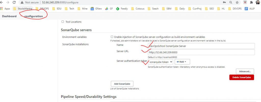Select the configuration breadcrumb item
The height and width of the screenshot is (102, 261).
coord(34,16)
